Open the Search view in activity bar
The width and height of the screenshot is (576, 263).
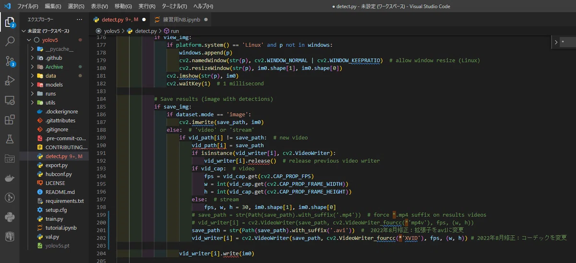[10, 42]
